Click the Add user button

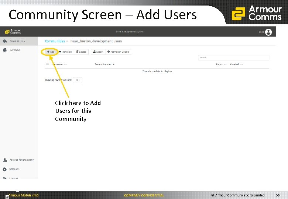[51, 52]
